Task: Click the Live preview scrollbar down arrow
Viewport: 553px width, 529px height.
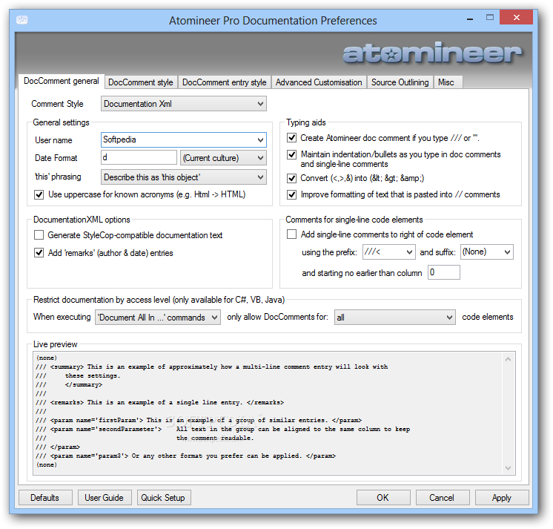Action: tap(509, 468)
